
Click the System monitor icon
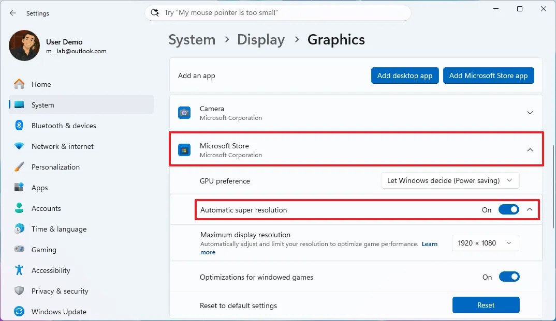(19, 105)
